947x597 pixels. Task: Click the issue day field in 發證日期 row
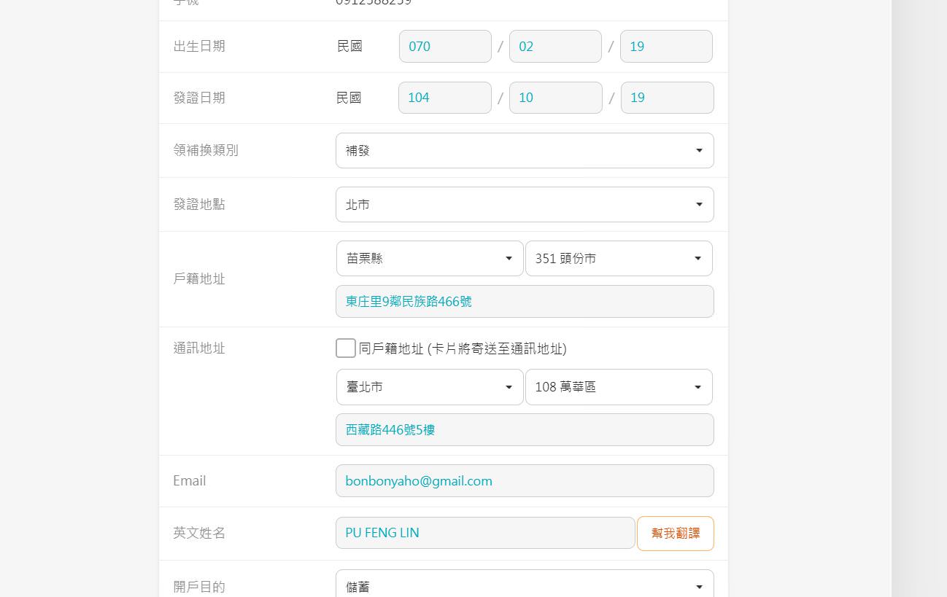pos(666,98)
